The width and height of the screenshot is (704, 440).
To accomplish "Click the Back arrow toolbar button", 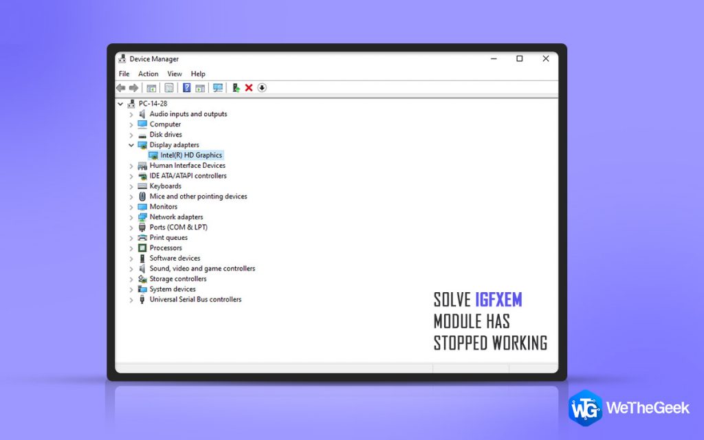I will [x=121, y=88].
